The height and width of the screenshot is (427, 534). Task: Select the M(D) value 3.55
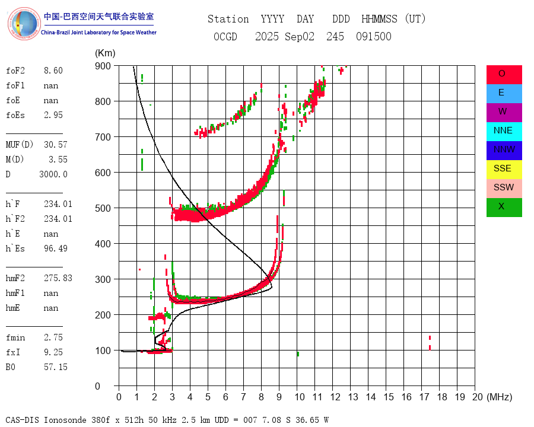[x=58, y=160]
